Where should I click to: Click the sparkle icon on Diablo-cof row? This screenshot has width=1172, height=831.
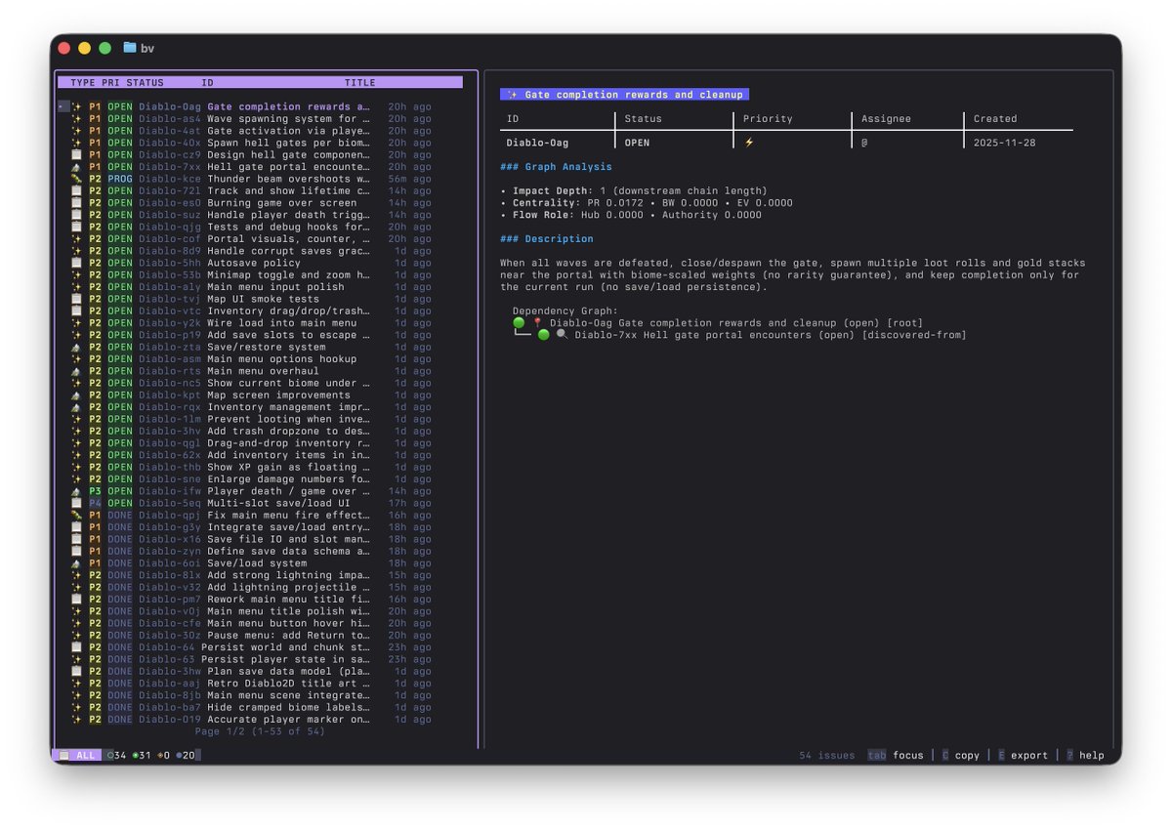pyautogui.click(x=76, y=239)
